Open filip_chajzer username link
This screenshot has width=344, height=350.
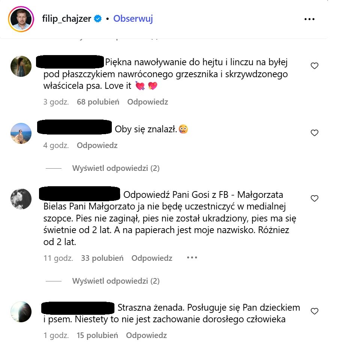tap(67, 18)
